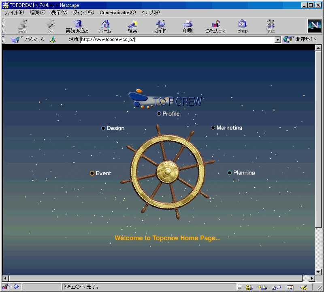
Task: Click the Netscape N logo
Action: coord(315,26)
